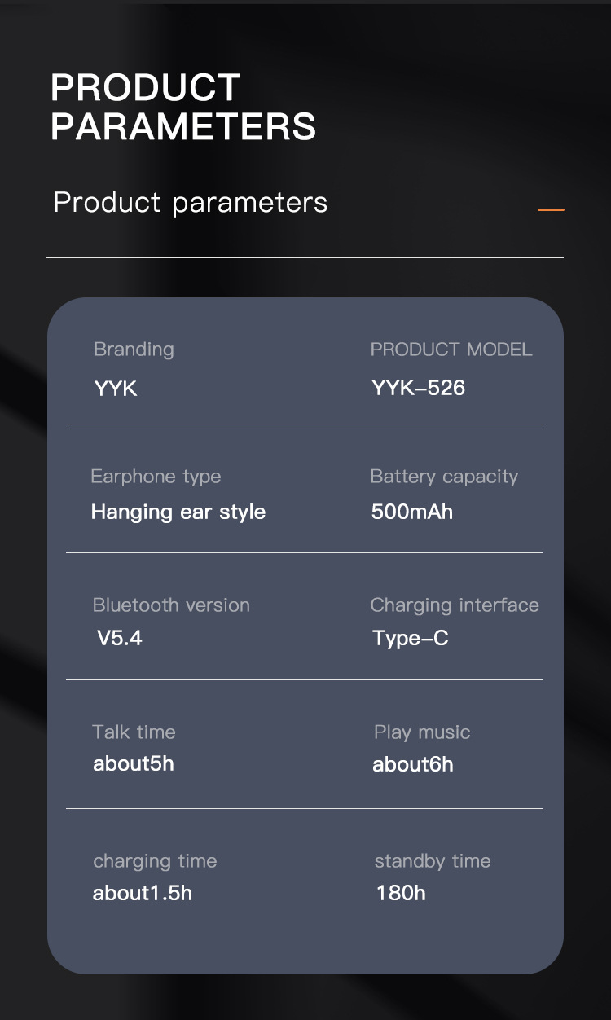The height and width of the screenshot is (1020, 611).
Task: Collapse the Product parameters section via orange dash
Action: (551, 210)
